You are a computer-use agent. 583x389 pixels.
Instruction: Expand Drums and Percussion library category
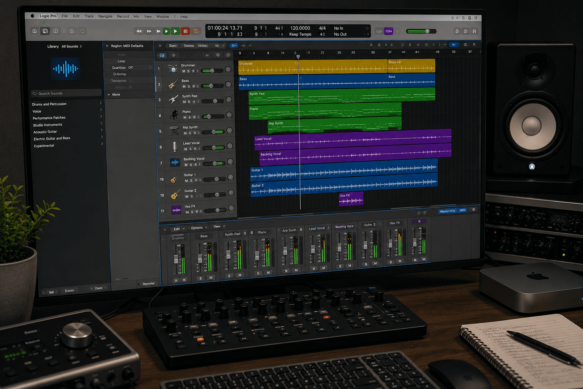(x=101, y=103)
